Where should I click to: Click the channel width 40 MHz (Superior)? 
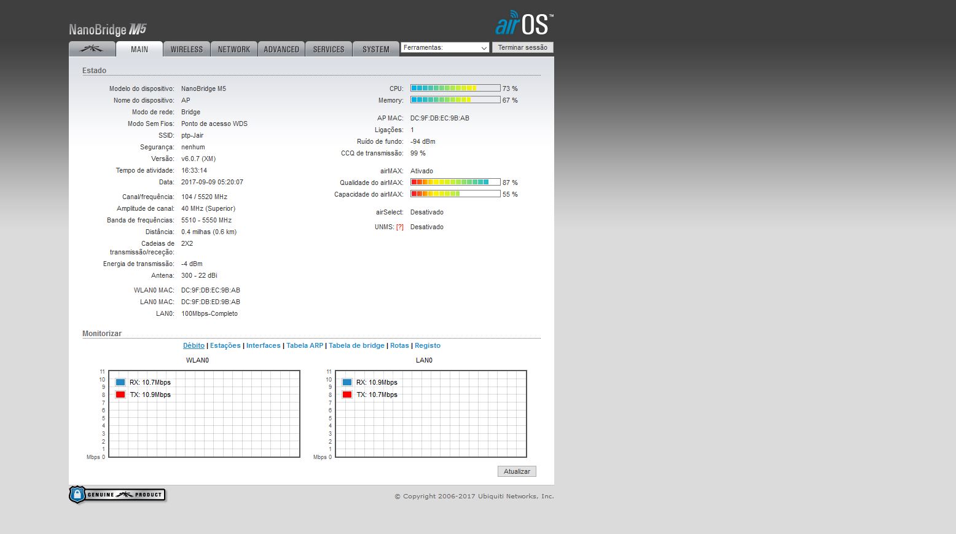click(208, 209)
